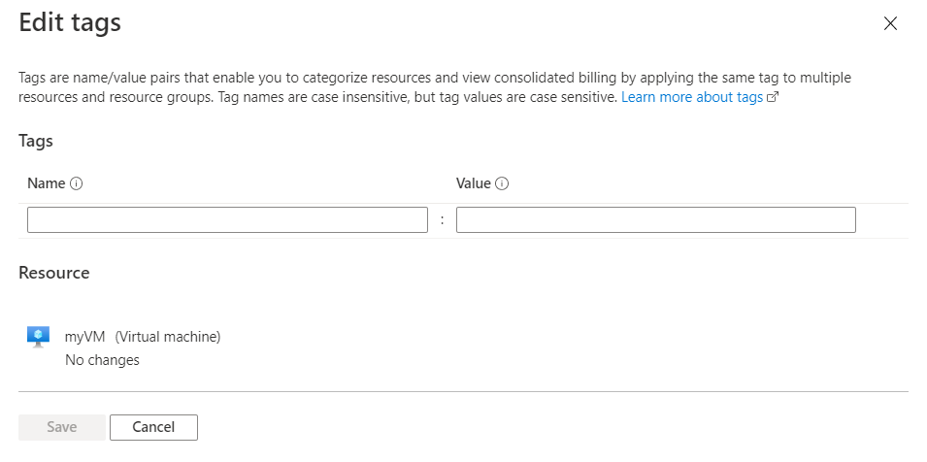Click the (Virtual machine) type label
This screenshot has height=462, width=927.
point(168,337)
